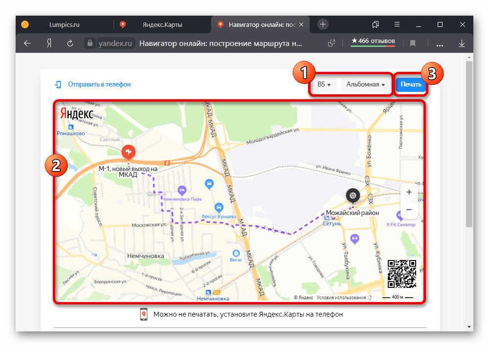Open the browser three-dots menu
The image size is (489, 347).
click(440, 44)
